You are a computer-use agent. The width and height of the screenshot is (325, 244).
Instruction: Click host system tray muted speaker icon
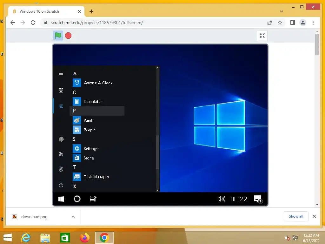[287, 238]
